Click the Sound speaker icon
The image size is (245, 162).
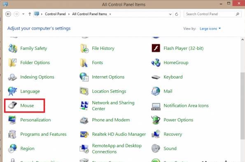tap(156, 148)
